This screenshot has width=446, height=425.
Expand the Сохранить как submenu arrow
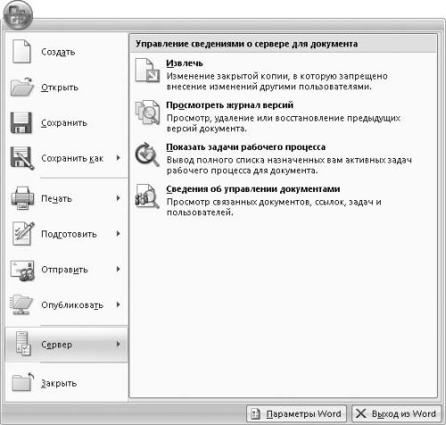click(x=119, y=158)
